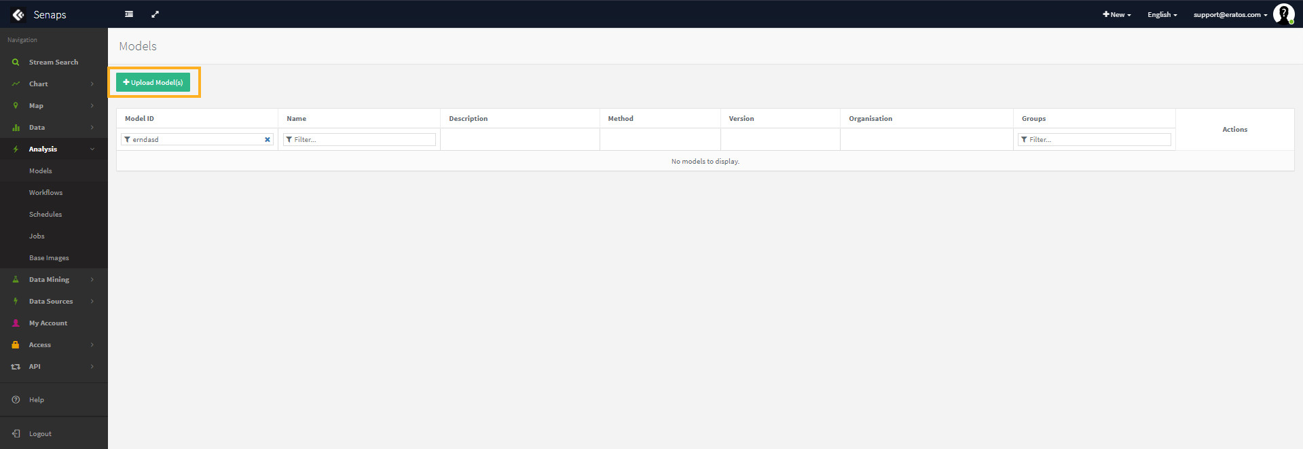Click the filter funnel icon in Model ID
Viewport: 1303px width, 449px height.
[x=127, y=139]
